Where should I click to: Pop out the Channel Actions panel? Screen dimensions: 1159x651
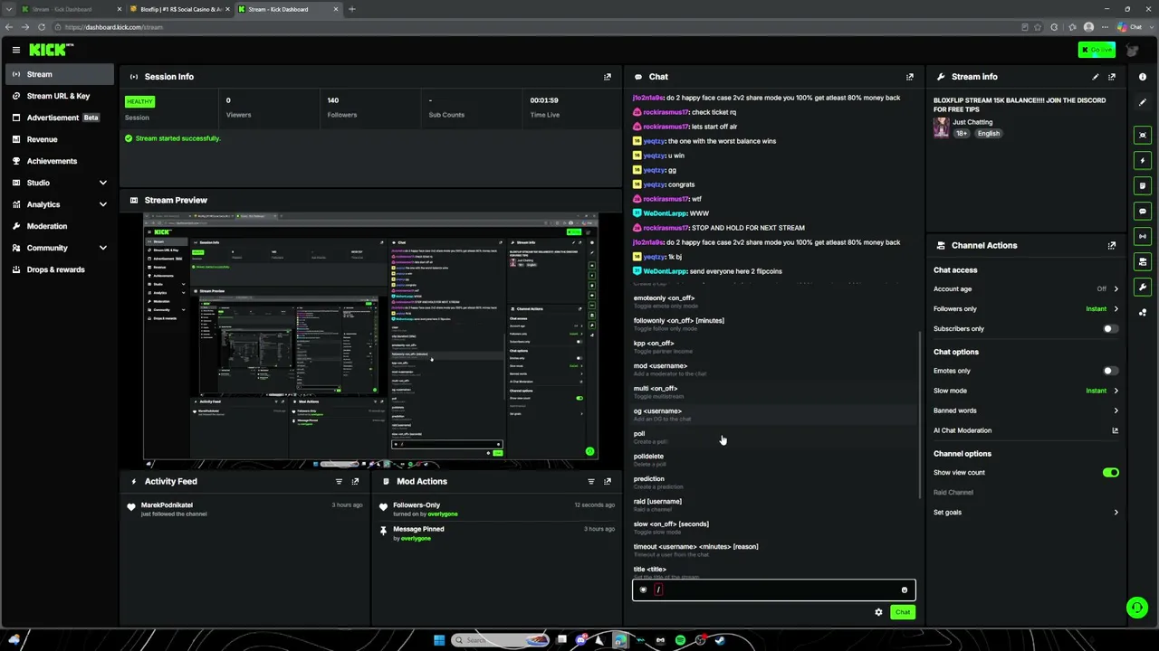click(x=1112, y=245)
